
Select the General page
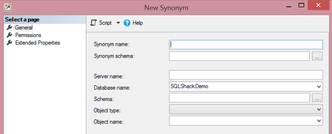pos(24,27)
